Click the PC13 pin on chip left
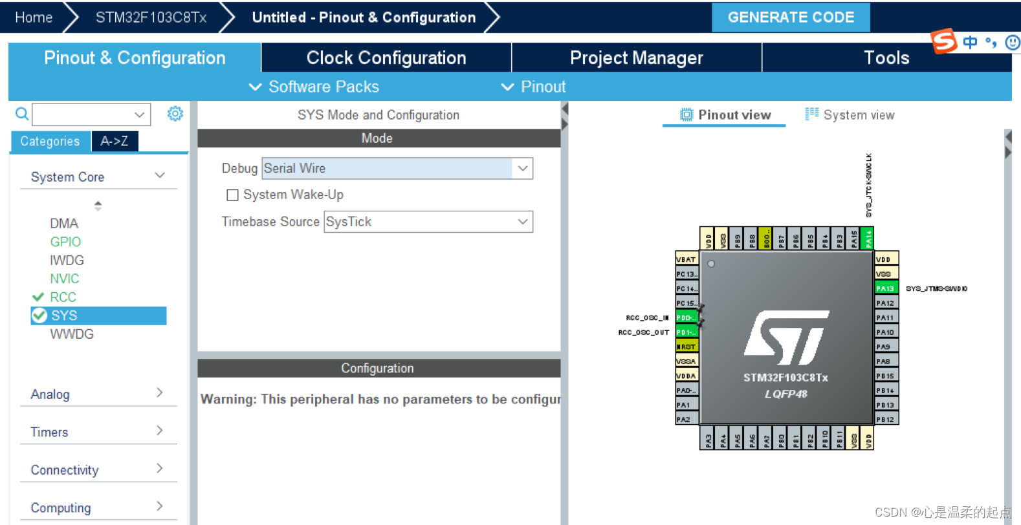1021x525 pixels. (686, 273)
